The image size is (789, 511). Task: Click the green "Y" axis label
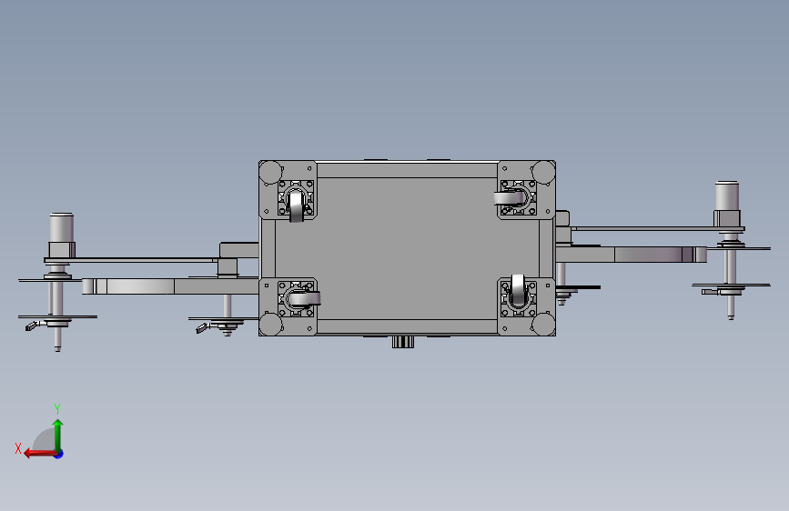click(57, 408)
